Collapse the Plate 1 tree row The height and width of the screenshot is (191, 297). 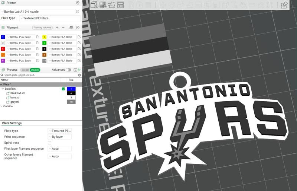click(x=1, y=85)
